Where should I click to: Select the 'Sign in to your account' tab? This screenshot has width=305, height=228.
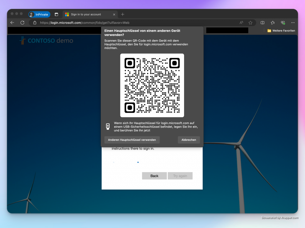coord(86,14)
